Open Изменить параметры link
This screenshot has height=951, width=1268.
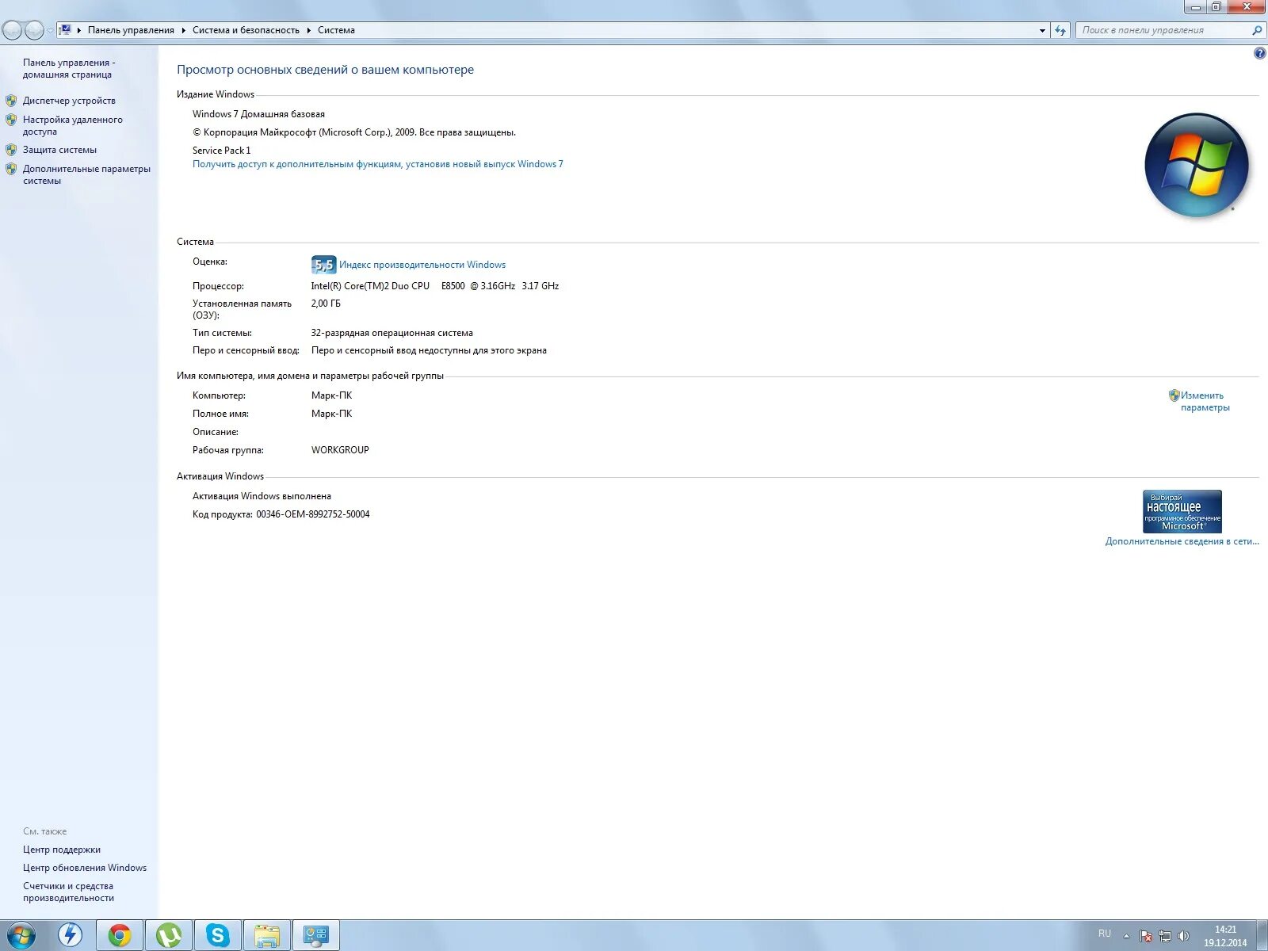point(1205,401)
